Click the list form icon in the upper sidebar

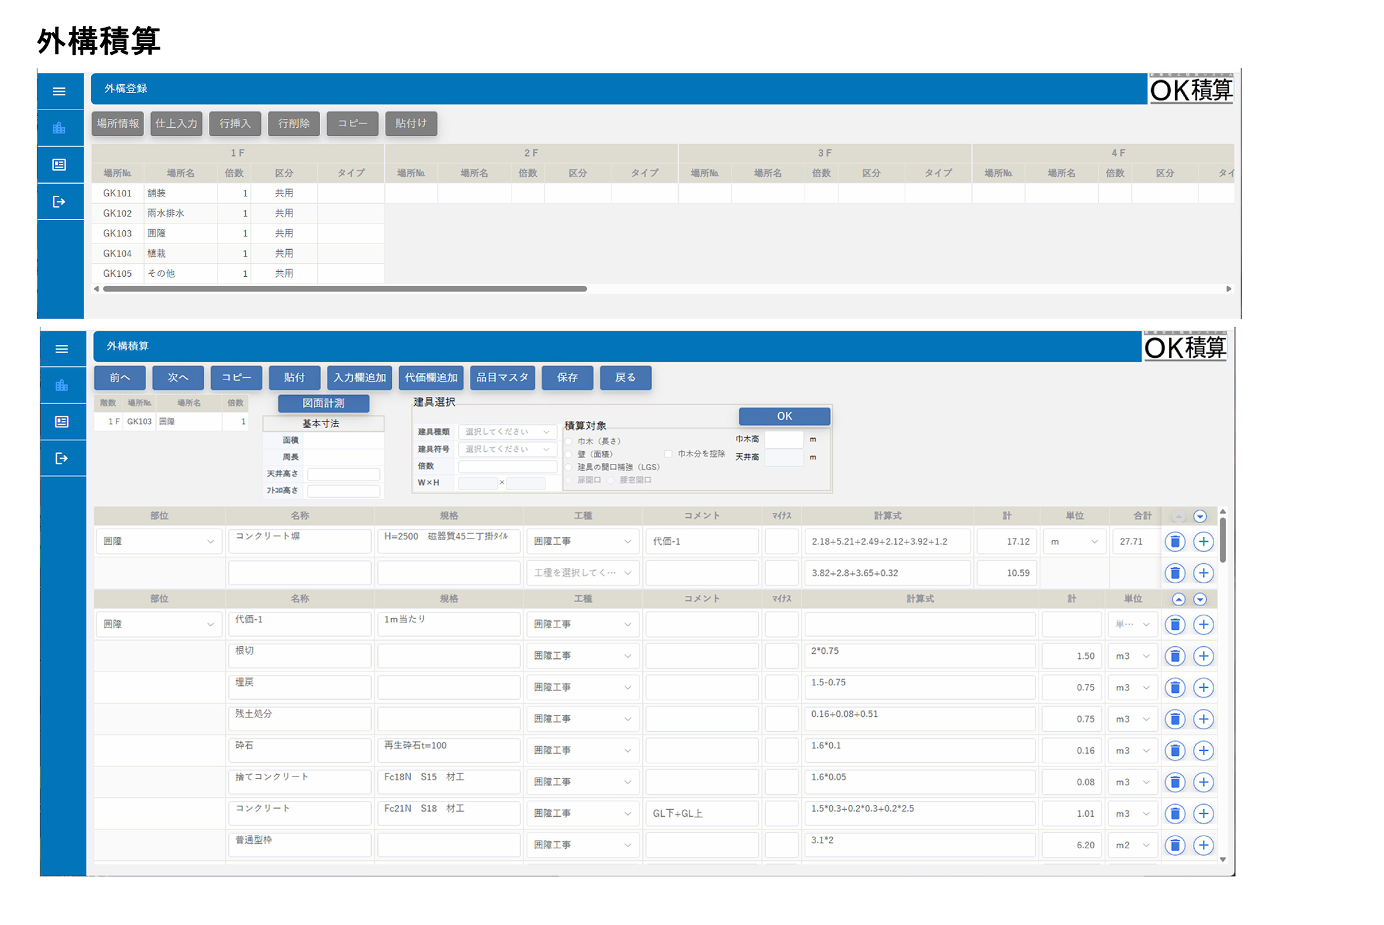pyautogui.click(x=59, y=165)
